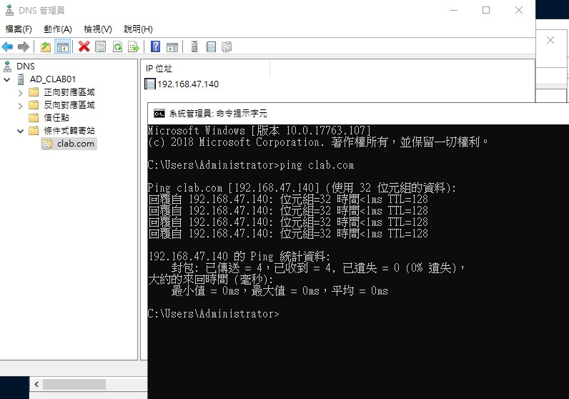Click left arrow of horizontal scrollbar
Screen dimensions: 569x399
36,384
